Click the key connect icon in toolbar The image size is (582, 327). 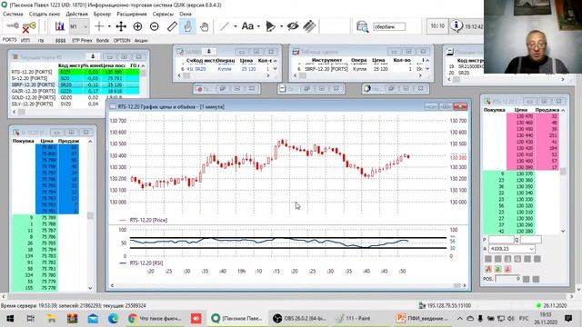[12, 26]
